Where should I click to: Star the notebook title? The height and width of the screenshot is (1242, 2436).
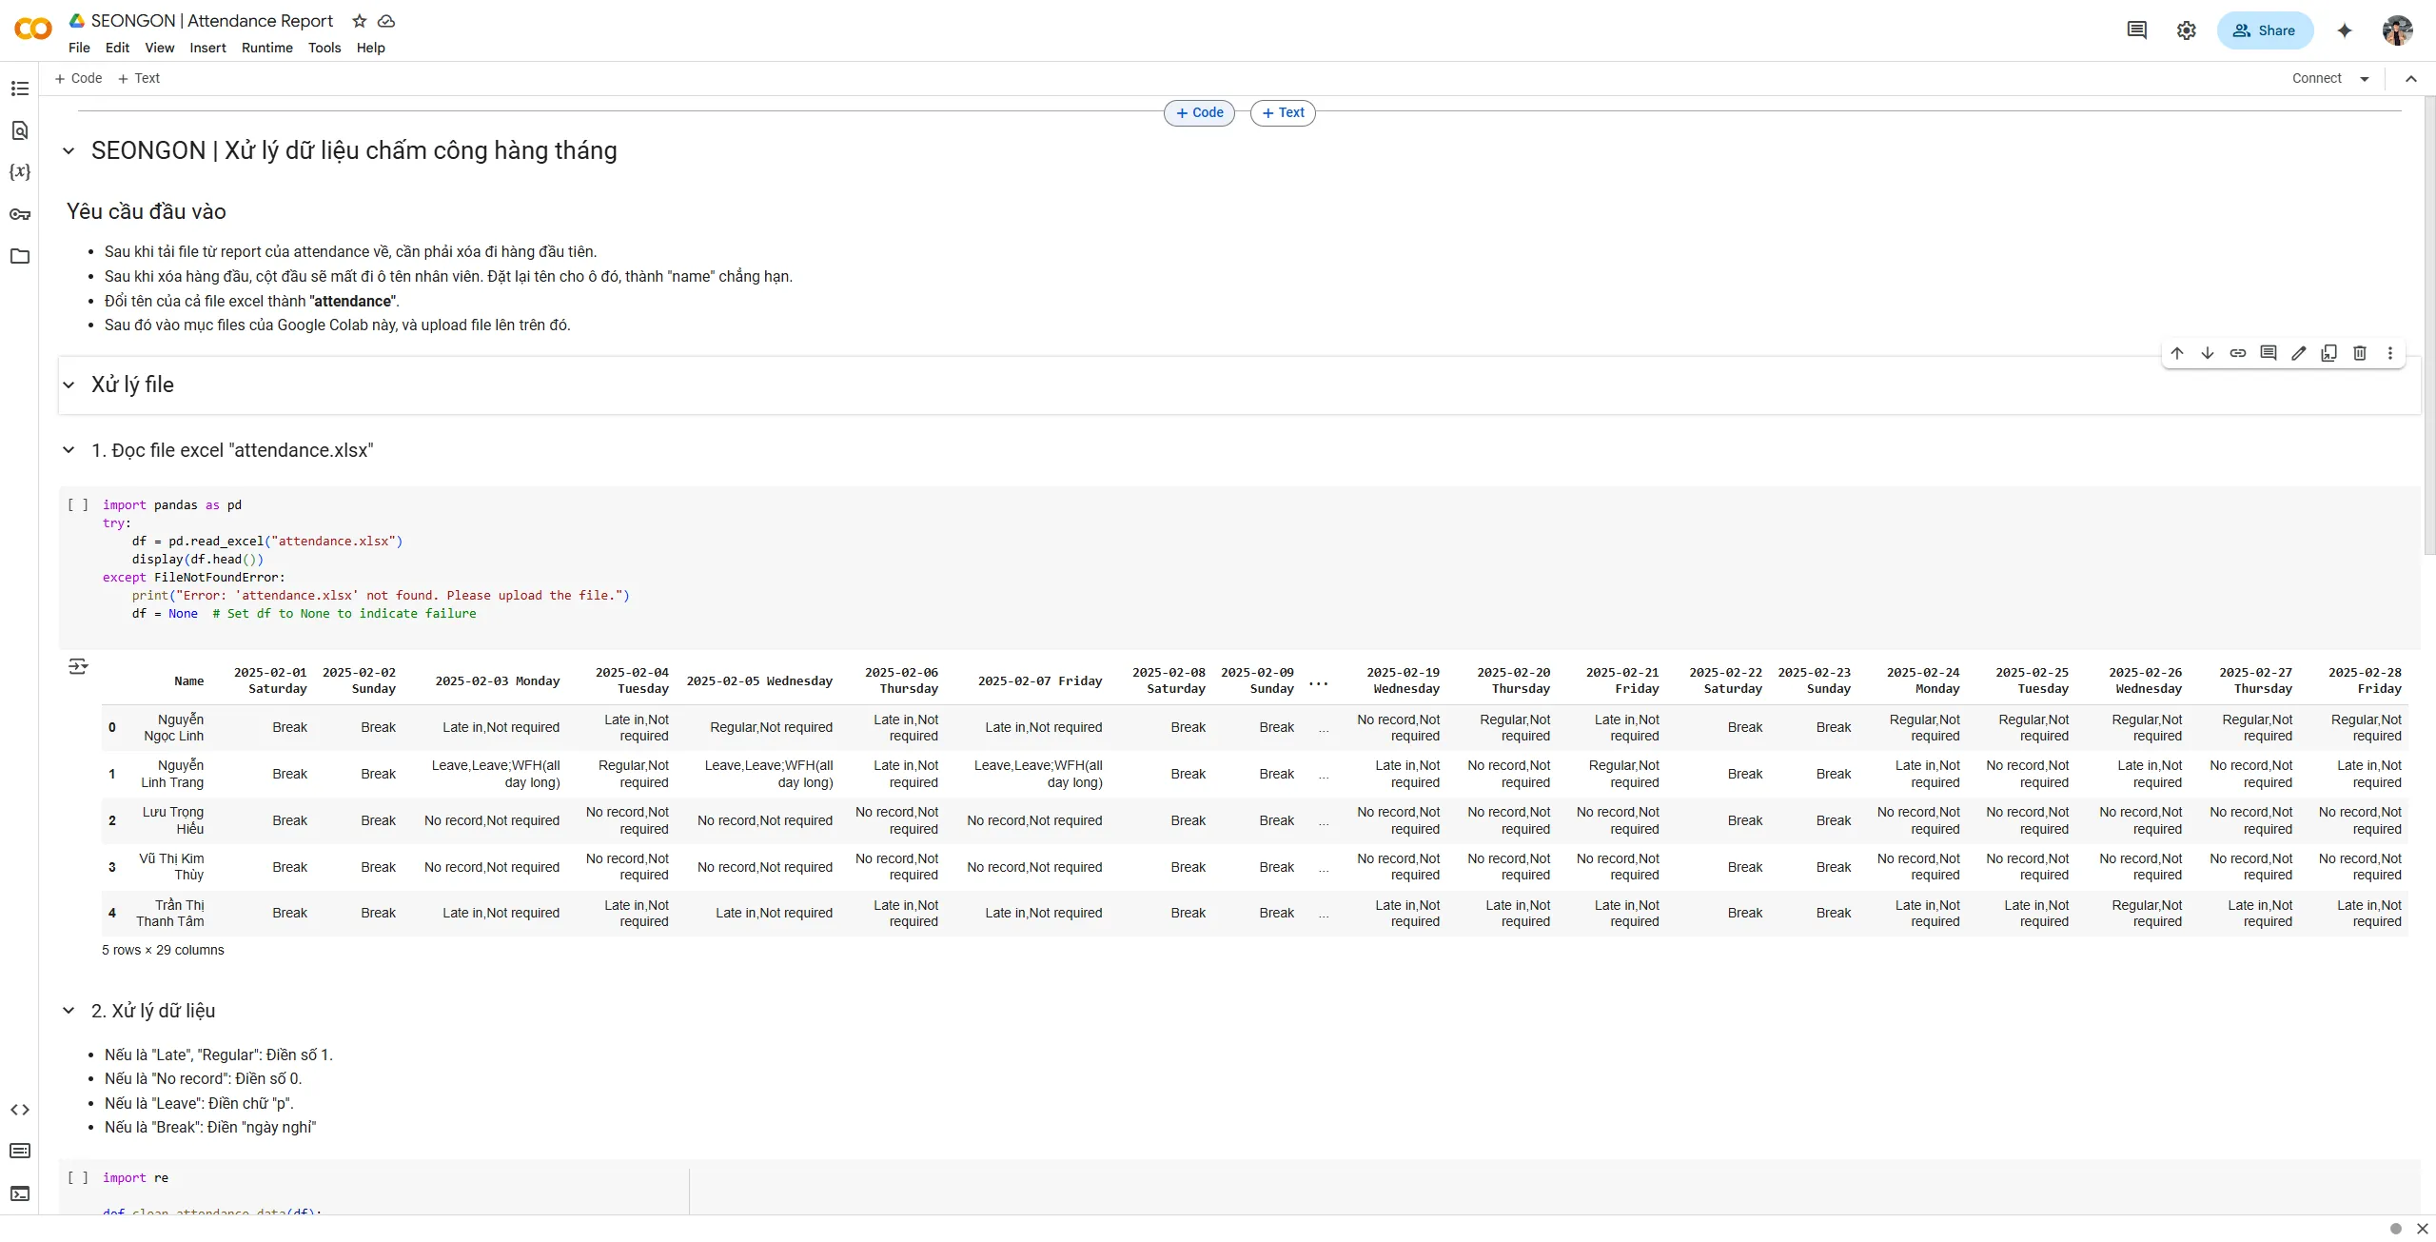pos(360,21)
